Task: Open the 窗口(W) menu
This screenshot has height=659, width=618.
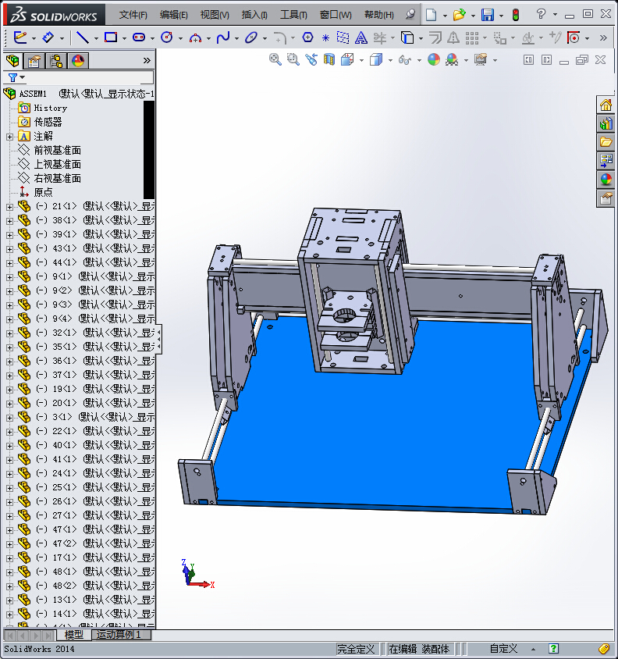Action: [x=336, y=15]
